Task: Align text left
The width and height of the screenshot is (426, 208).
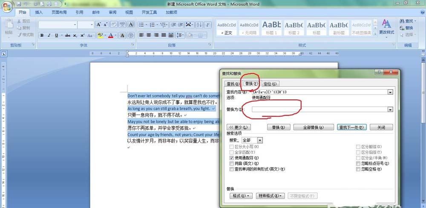Action: coord(141,35)
